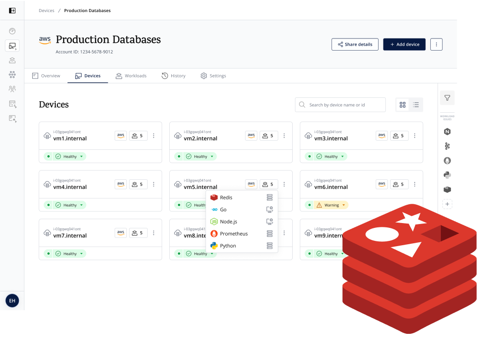
Task: Open the workloads stack icon in the sidebar
Action: (12, 60)
